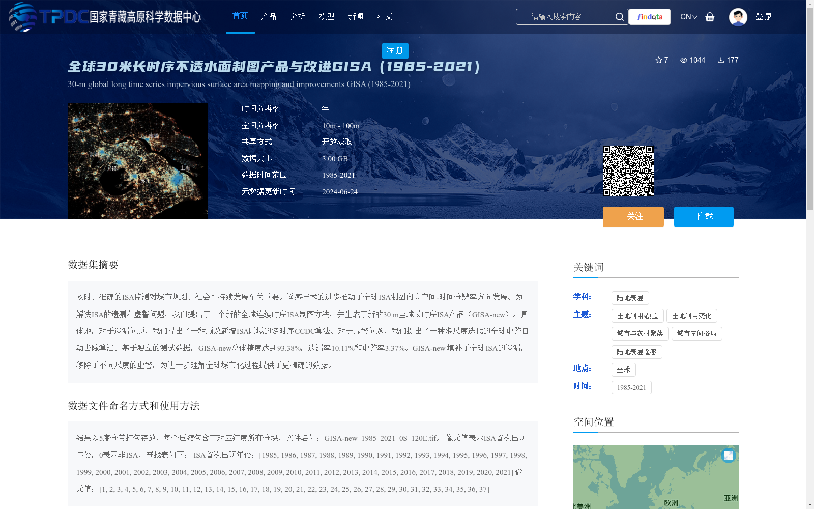Image resolution: width=814 pixels, height=509 pixels.
Task: Select the 全球 location tag
Action: click(x=623, y=370)
